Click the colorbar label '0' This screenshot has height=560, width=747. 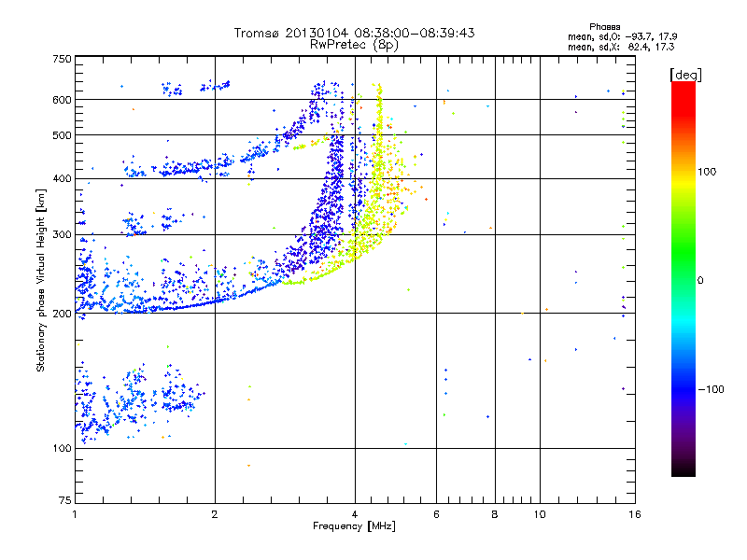coord(700,281)
